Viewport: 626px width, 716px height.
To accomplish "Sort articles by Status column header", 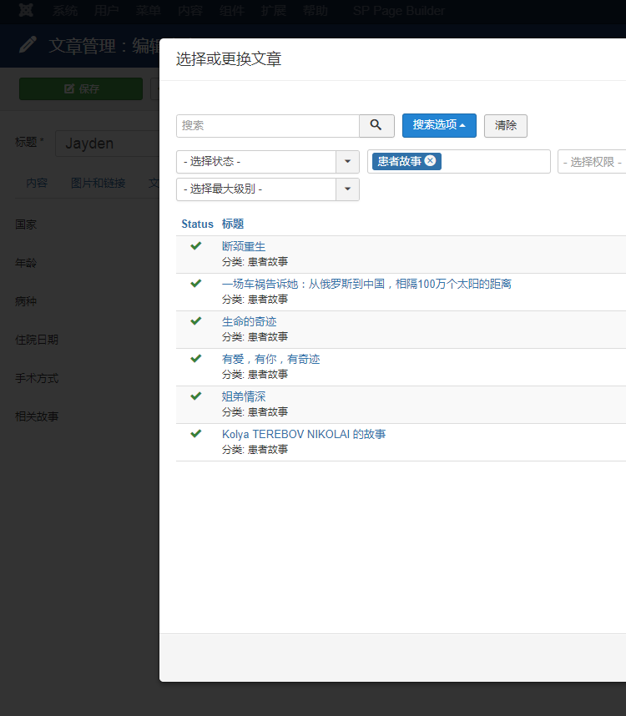I will 197,224.
